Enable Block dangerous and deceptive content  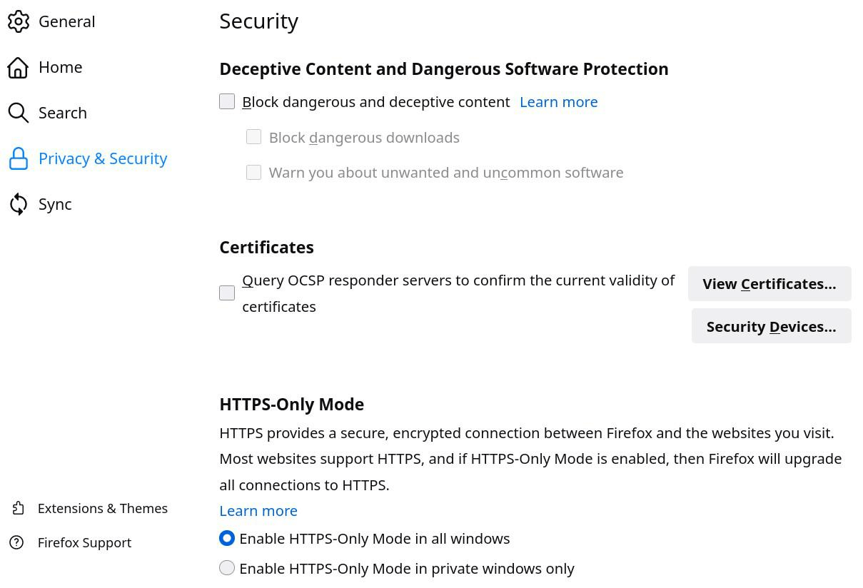tap(227, 101)
